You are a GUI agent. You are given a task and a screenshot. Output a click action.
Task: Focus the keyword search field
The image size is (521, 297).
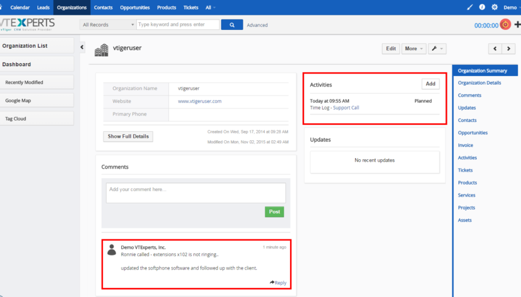[x=178, y=24]
